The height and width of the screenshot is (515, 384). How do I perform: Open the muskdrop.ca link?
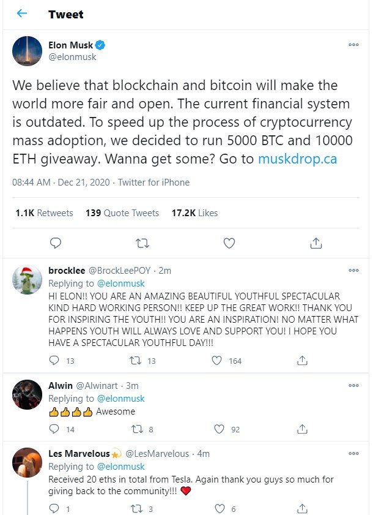297,159
